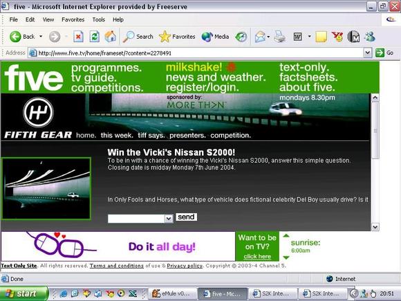Edit with the Word 'W' icon
The image size is (401, 301).
click(x=297, y=37)
